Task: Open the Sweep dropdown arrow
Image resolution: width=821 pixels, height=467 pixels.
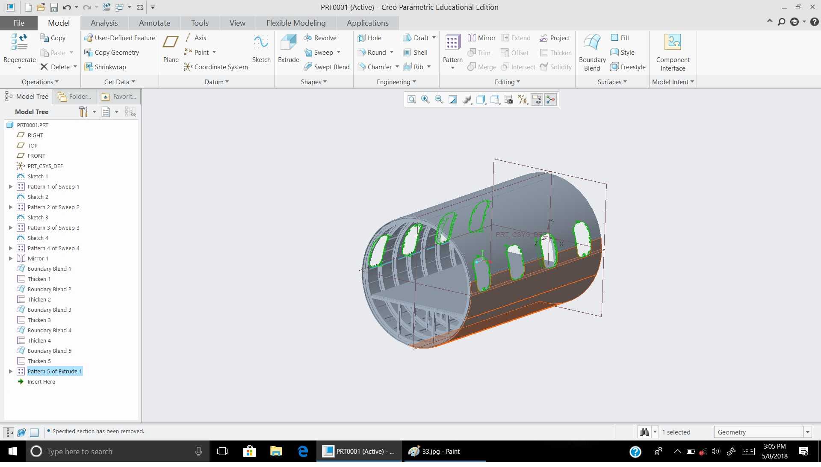Action: (x=339, y=52)
